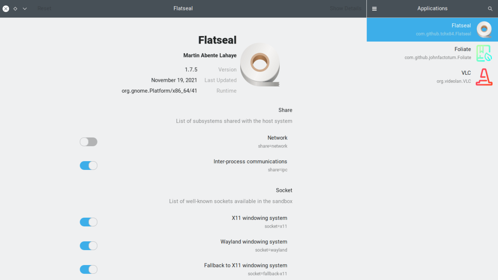Select the Foliate application icon
498x280 pixels.
484,53
